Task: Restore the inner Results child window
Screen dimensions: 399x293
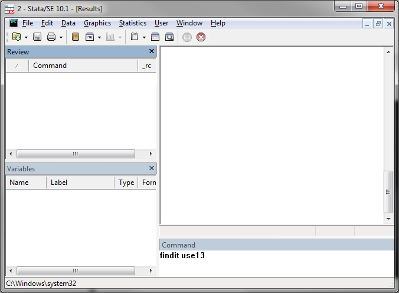Action: point(378,24)
